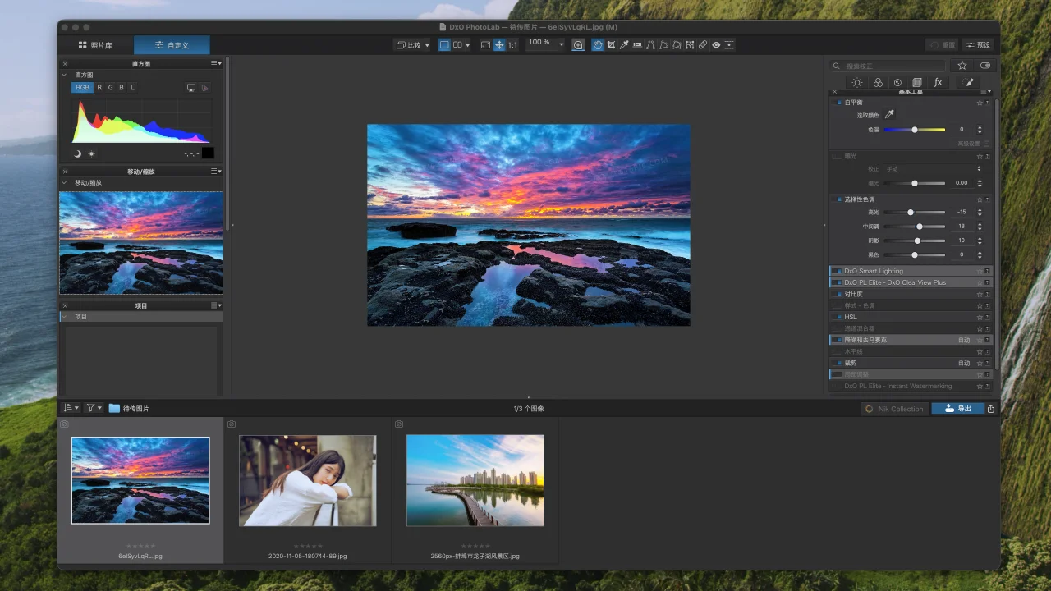Pick the white balance eyedropper in top toolbar
The image size is (1051, 591).
tap(624, 45)
